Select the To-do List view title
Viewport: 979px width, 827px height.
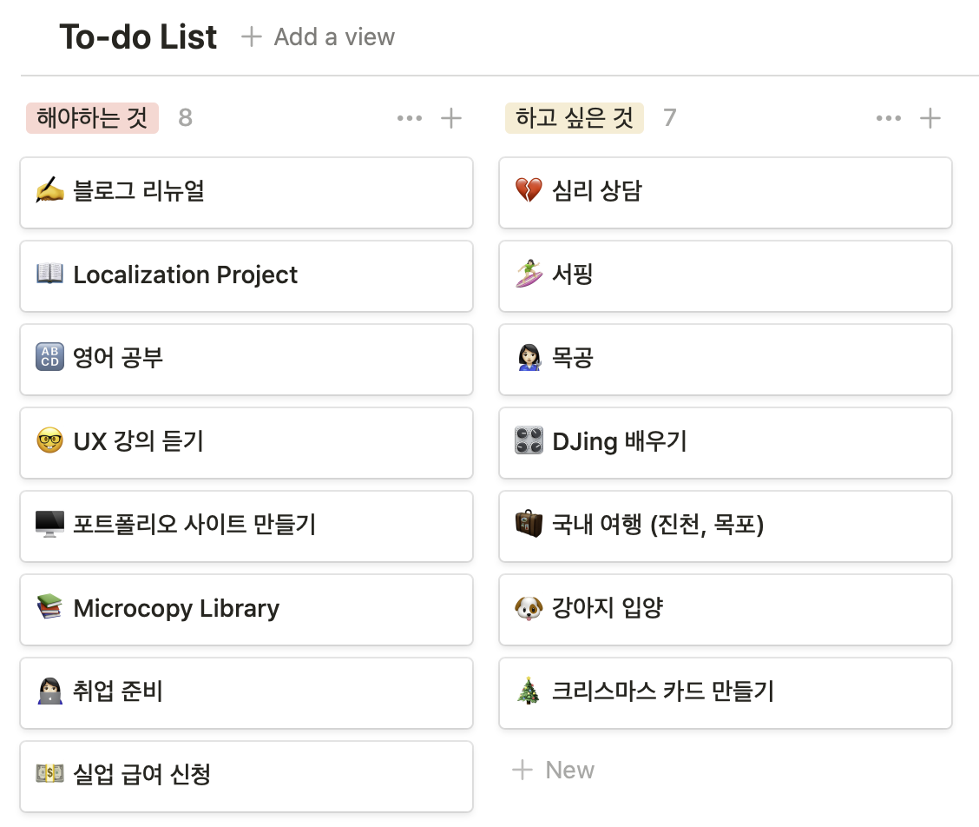(138, 36)
